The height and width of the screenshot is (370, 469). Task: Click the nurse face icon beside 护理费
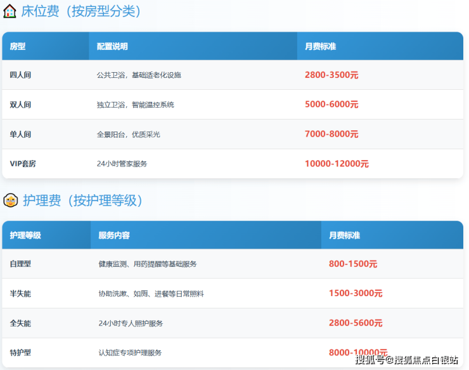pos(10,200)
